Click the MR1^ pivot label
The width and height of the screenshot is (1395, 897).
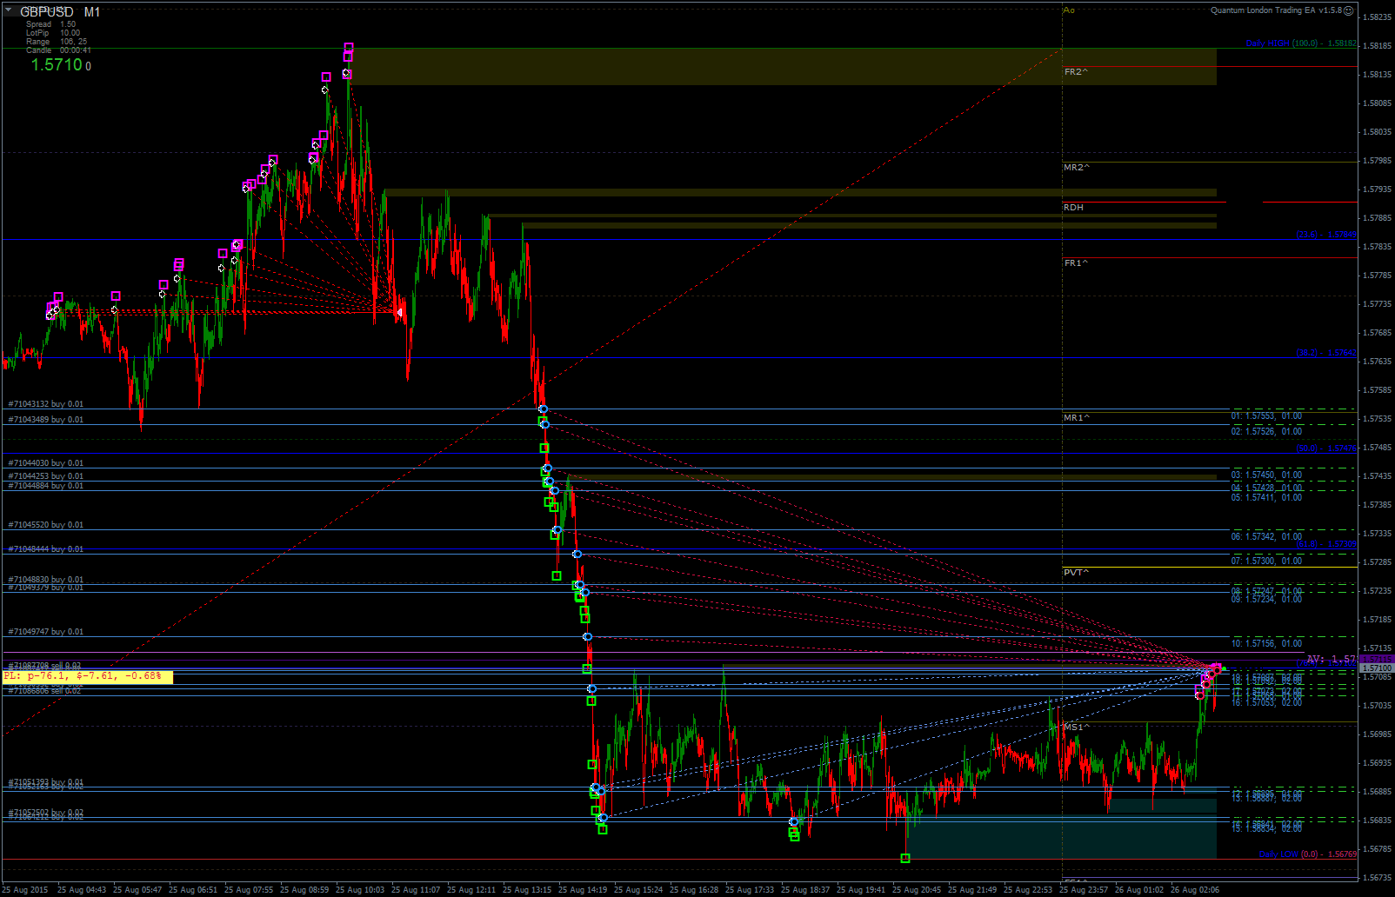(x=1076, y=418)
